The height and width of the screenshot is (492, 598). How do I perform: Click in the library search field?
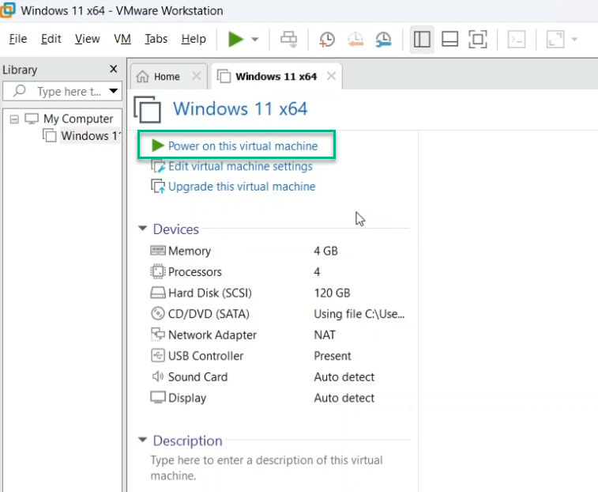click(x=67, y=92)
